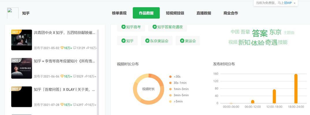Click 视频时长分布 heading
Image resolution: width=310 pixels, height=115 pixels.
tap(128, 64)
